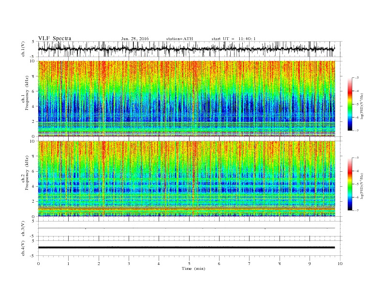Viewport: 383px width, 296px height.
Task: Click the "8" kHz tick of ch.2 spectrogram
Action: (x=34, y=156)
